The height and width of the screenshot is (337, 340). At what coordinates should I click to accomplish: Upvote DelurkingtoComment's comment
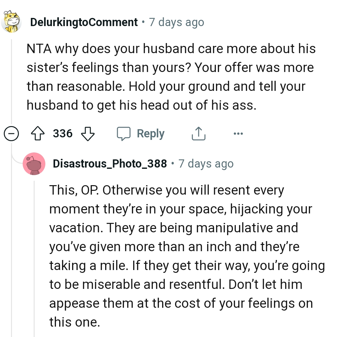[x=38, y=133]
